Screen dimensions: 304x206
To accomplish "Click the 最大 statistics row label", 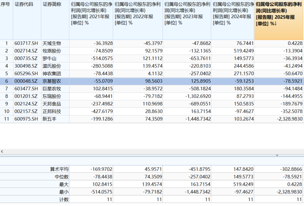I will pyautogui.click(x=64, y=184).
